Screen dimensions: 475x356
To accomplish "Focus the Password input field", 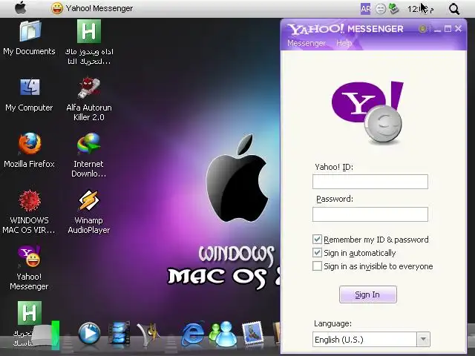I will click(x=370, y=214).
